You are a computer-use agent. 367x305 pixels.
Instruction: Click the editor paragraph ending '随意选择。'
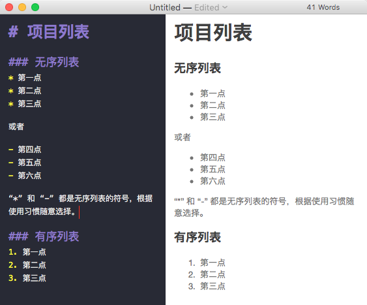click(x=81, y=205)
